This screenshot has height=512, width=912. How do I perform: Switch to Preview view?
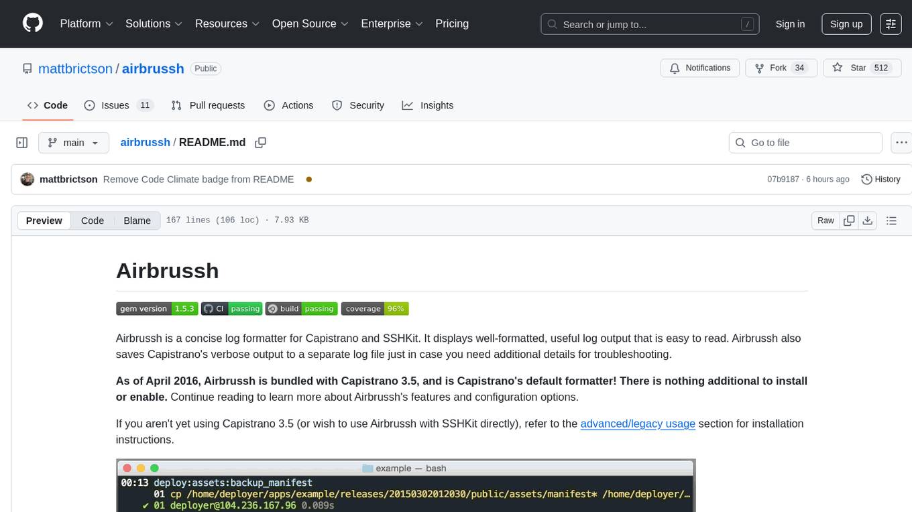[44, 220]
